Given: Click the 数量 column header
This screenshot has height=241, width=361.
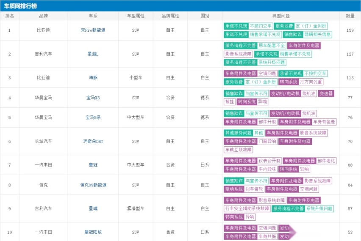Looking at the screenshot, I should (350, 16).
